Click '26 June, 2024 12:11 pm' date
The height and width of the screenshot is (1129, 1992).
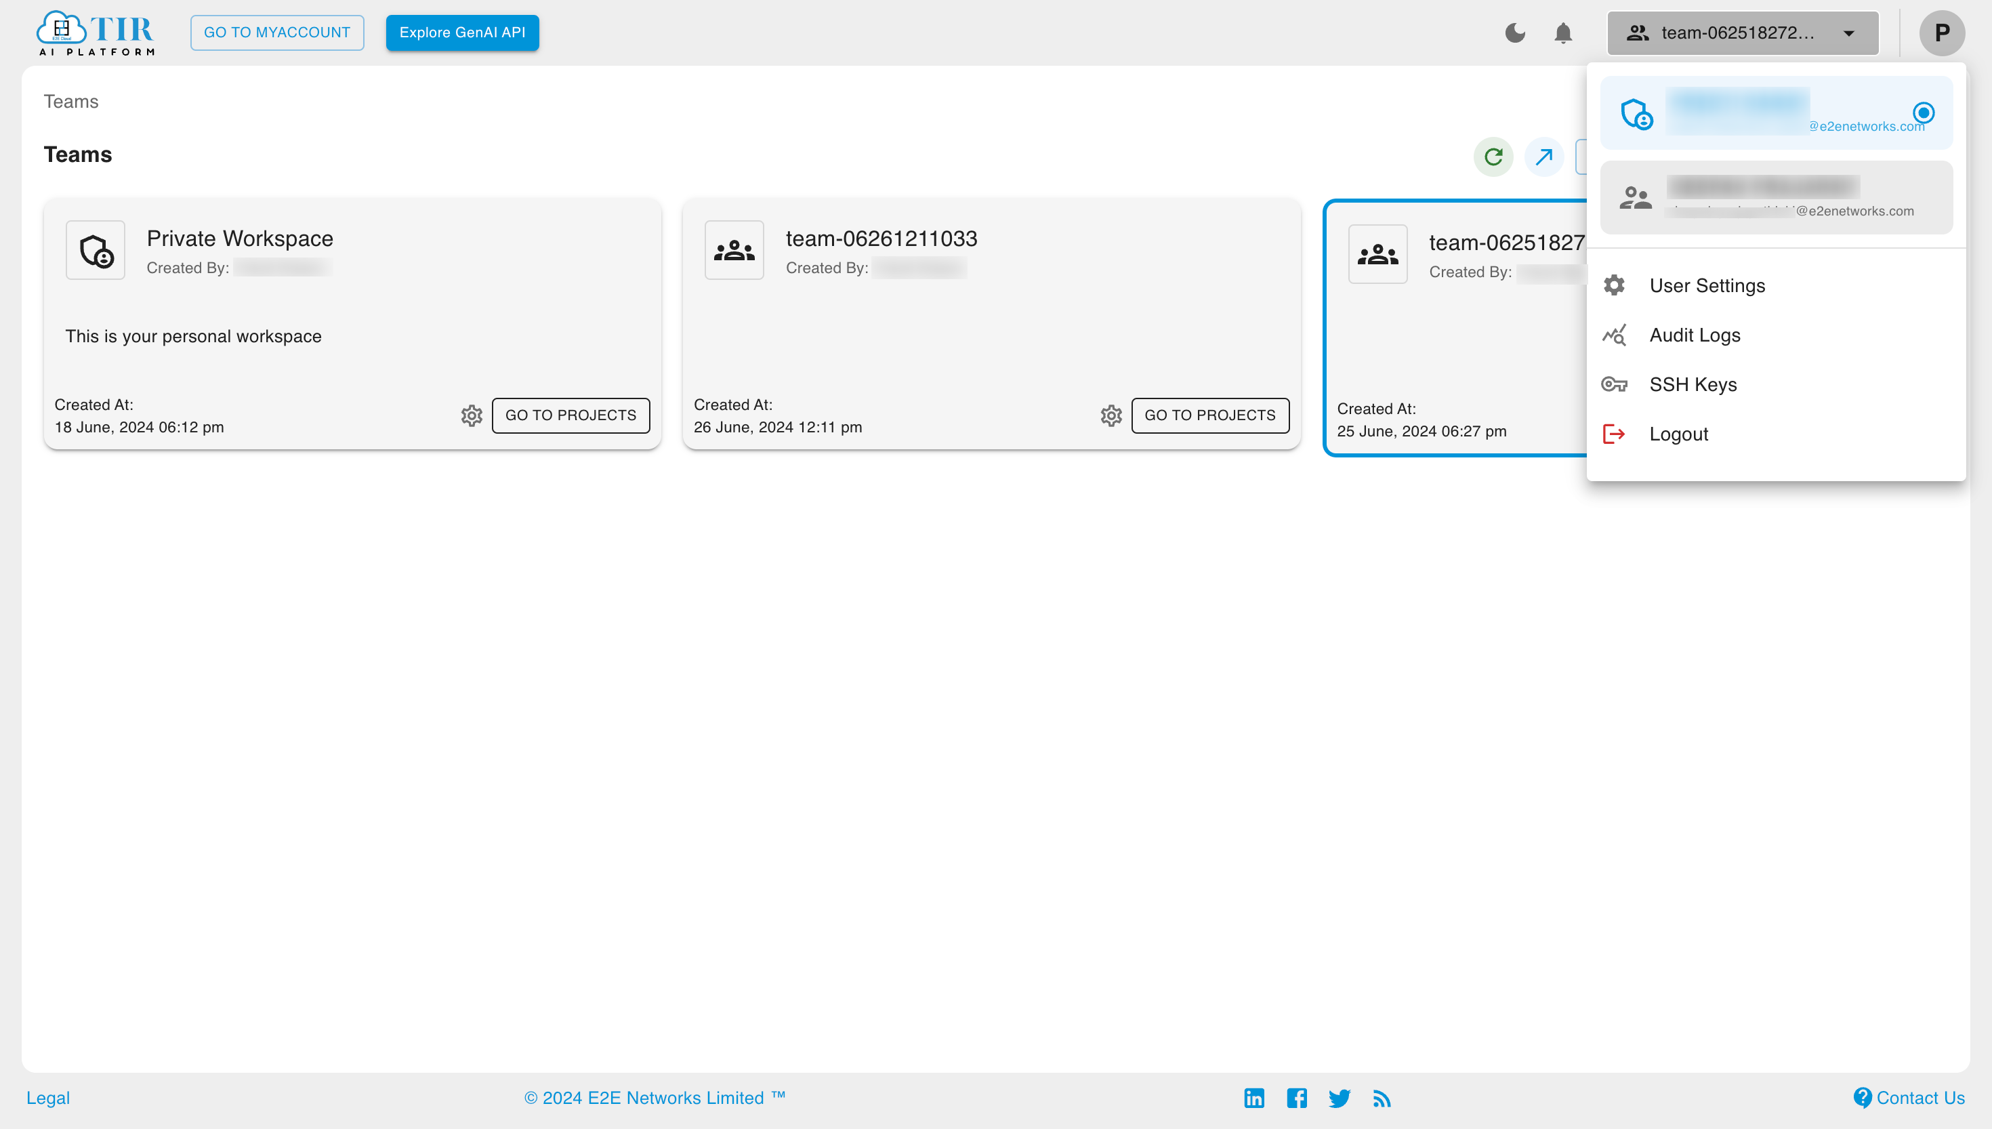(x=777, y=427)
